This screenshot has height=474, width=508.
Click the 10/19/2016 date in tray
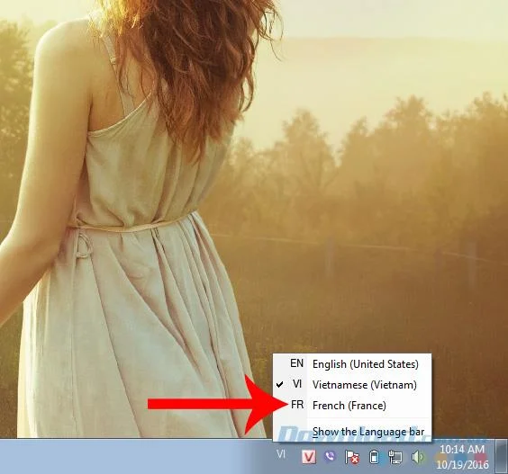[x=462, y=465]
